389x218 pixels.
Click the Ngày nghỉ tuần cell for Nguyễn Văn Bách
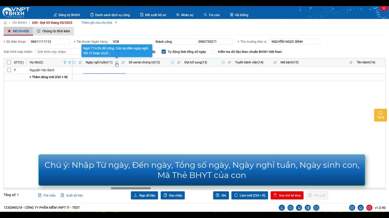(104, 70)
